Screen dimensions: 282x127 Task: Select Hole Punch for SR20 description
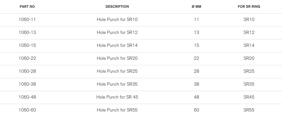tap(117, 58)
